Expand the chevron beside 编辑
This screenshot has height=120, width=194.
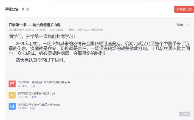coord(187,25)
